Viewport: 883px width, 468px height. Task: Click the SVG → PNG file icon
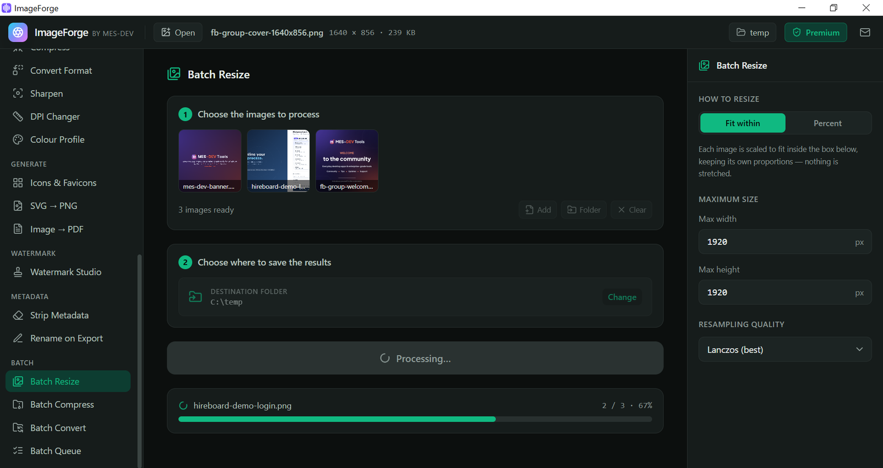pyautogui.click(x=18, y=206)
